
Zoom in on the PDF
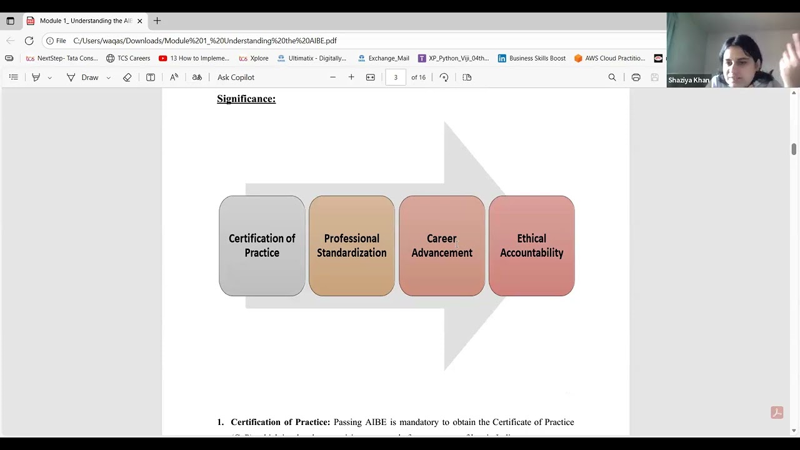pos(351,77)
